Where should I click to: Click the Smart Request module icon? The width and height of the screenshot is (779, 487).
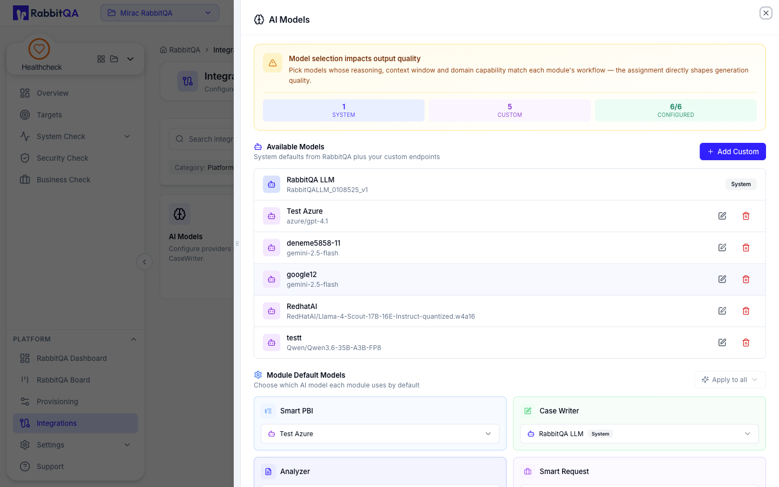tap(528, 472)
